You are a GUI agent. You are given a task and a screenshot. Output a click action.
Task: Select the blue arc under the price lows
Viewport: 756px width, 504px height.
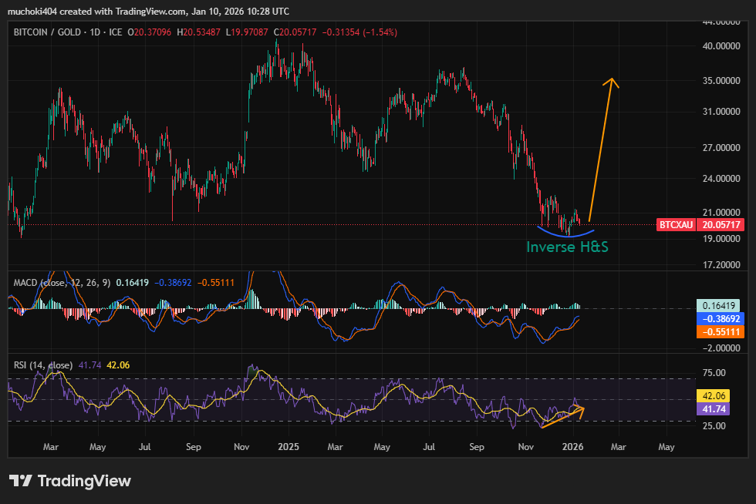[x=566, y=233]
